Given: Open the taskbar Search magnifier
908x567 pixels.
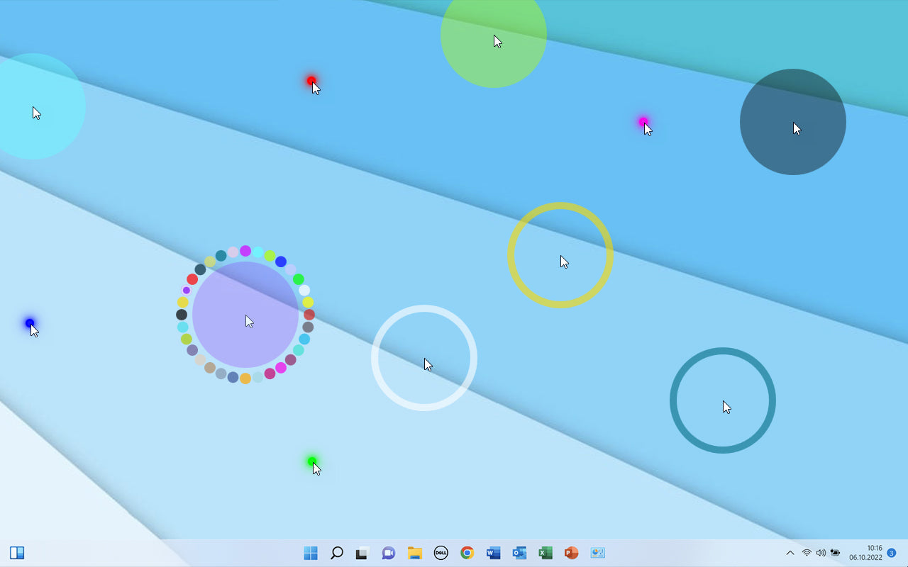Looking at the screenshot, I should (x=337, y=553).
